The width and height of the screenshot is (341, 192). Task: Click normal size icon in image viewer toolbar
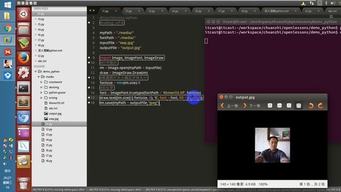tap(289, 106)
